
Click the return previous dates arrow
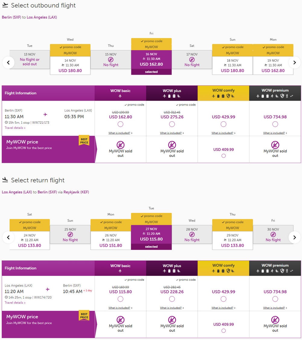pyautogui.click(x=8, y=237)
